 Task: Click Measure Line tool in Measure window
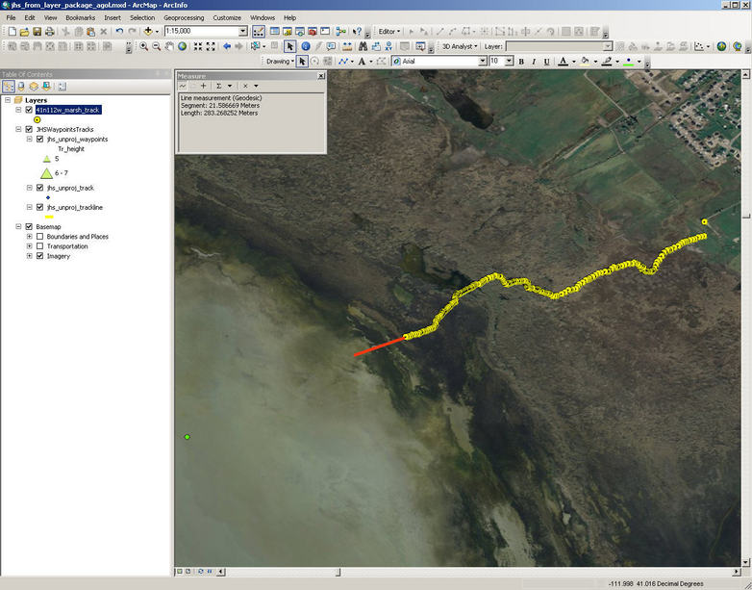click(183, 86)
